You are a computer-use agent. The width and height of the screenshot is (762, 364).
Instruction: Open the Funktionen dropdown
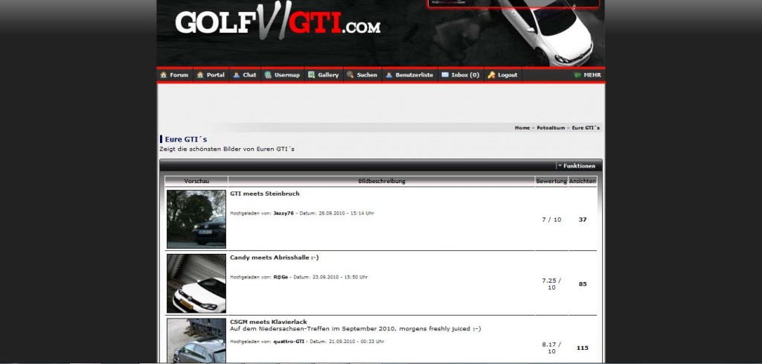tap(577, 166)
